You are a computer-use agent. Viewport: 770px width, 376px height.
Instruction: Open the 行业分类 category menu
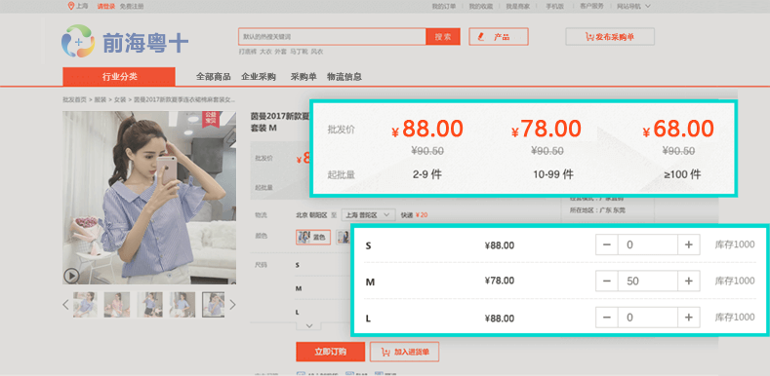coord(119,77)
